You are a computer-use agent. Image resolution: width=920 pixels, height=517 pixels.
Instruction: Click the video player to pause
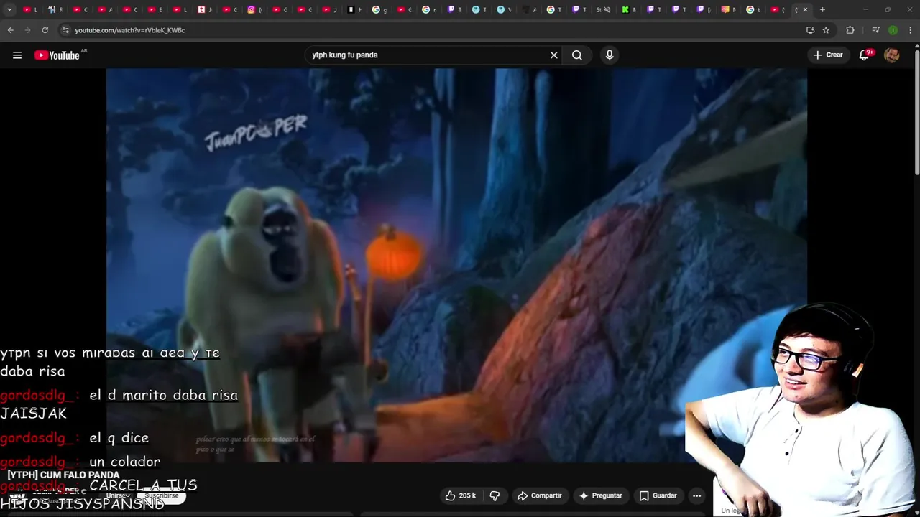coord(456,265)
